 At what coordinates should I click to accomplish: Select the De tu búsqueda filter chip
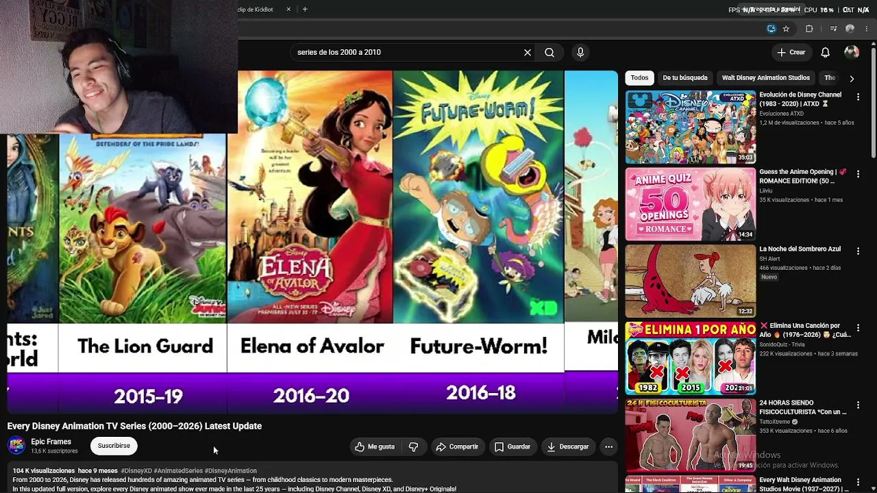point(685,78)
